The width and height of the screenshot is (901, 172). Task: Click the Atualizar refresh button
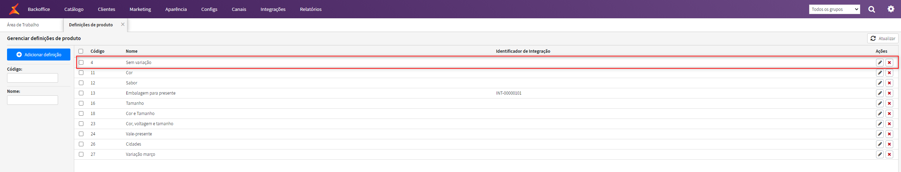[x=883, y=38]
